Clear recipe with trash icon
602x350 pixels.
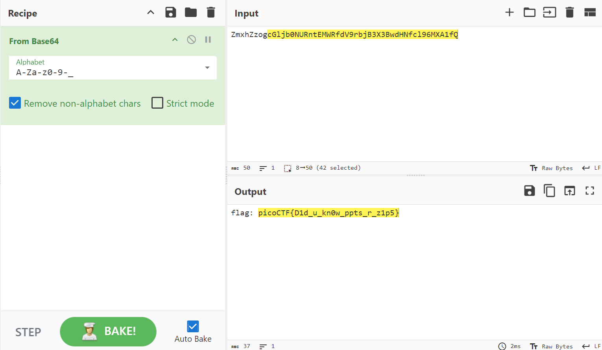pyautogui.click(x=211, y=13)
